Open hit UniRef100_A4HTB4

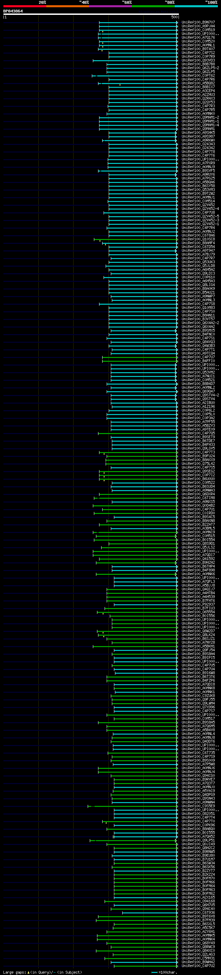[x=198, y=593]
